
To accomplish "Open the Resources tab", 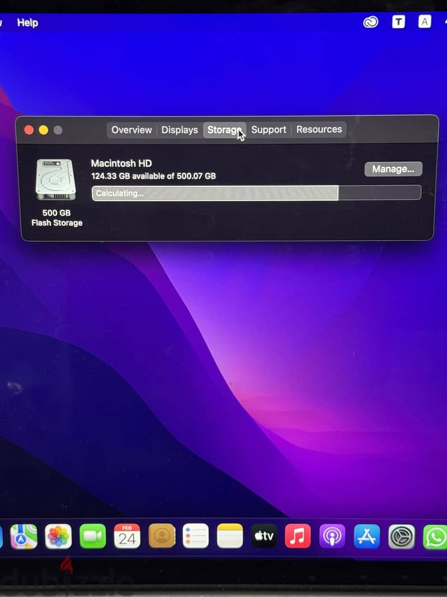I will click(319, 129).
